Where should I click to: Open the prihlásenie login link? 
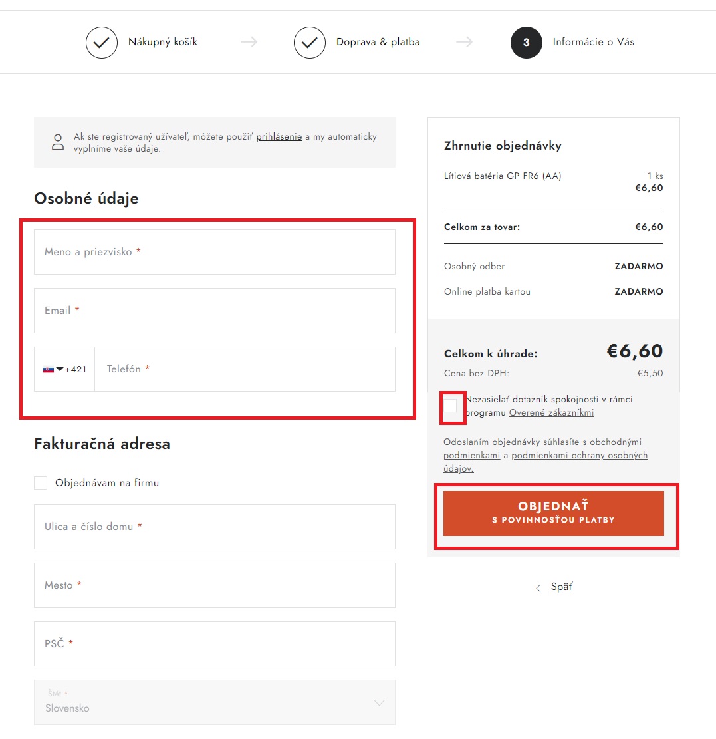[279, 136]
